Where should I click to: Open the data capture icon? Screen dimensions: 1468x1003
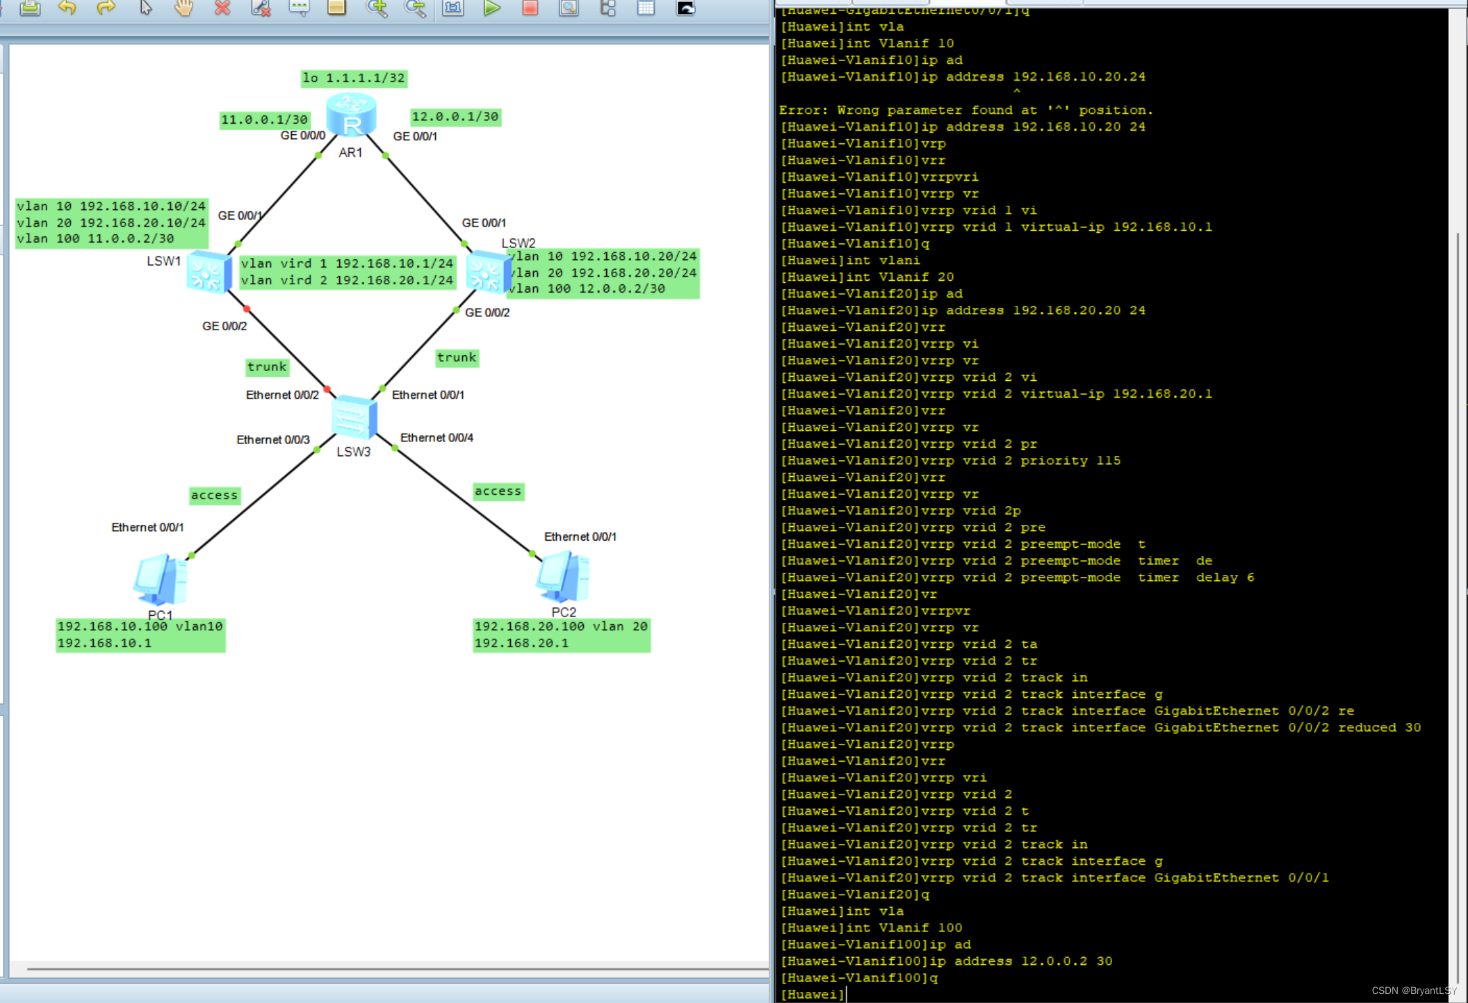coord(569,8)
